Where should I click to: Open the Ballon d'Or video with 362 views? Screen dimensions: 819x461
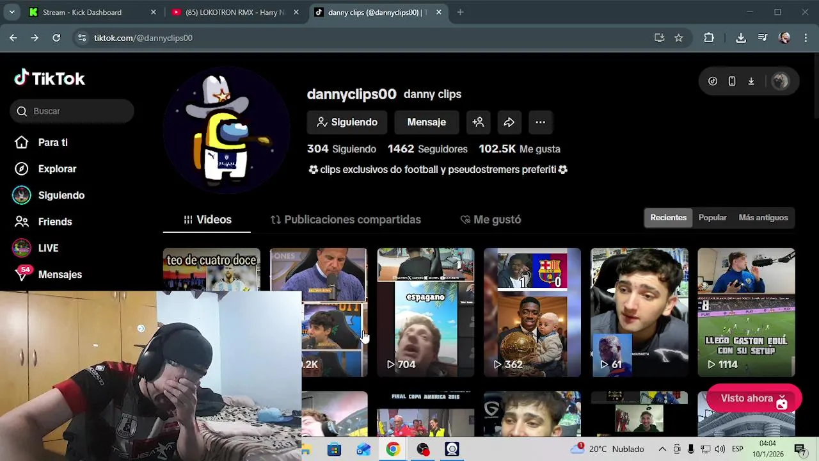tap(532, 312)
